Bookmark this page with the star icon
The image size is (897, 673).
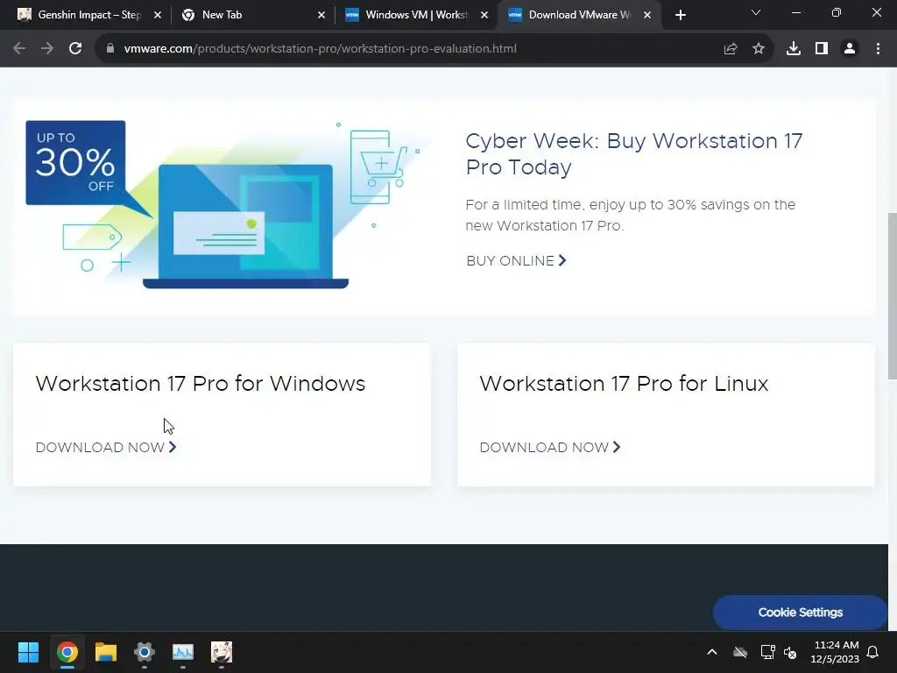click(759, 49)
